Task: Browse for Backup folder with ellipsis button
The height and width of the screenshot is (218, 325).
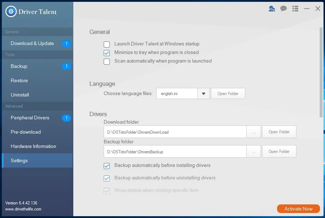Action: 253,152
